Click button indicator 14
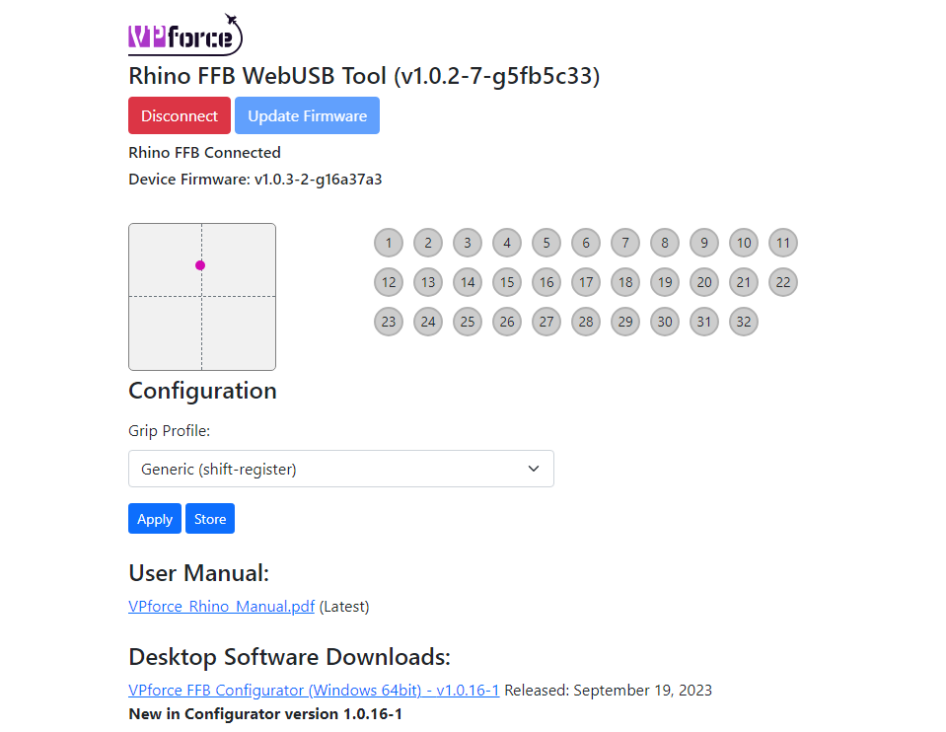946x732 pixels. pos(468,282)
